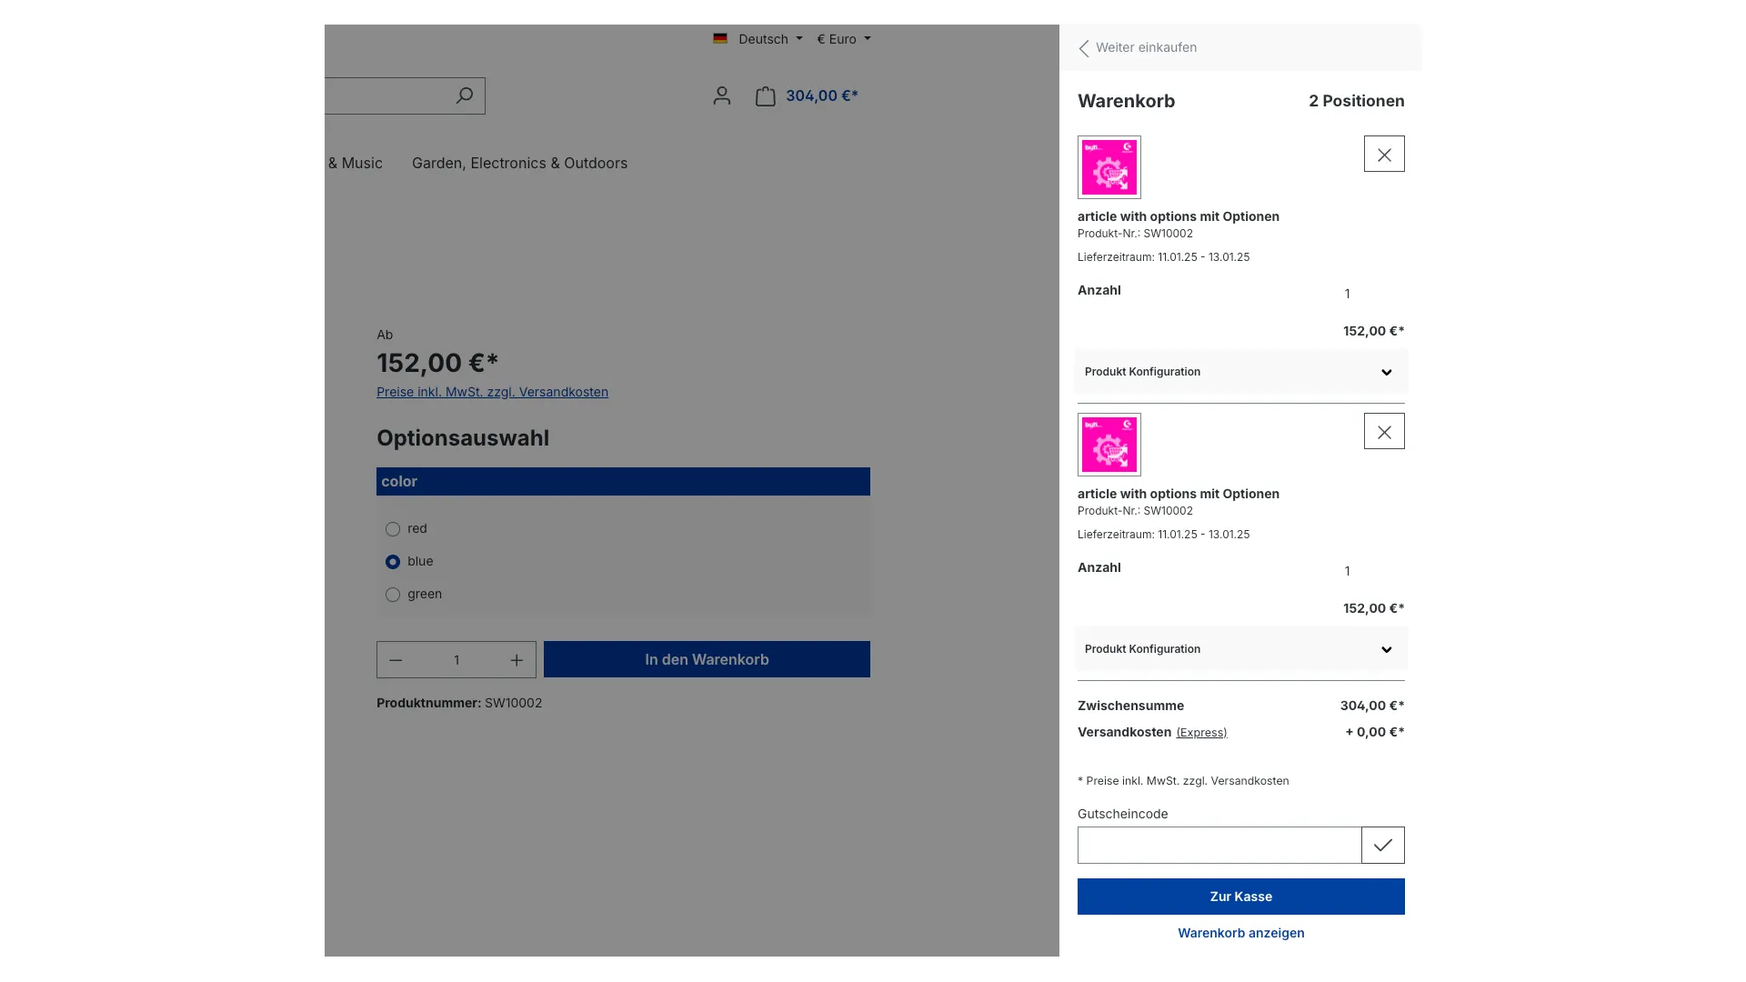
Task: Remove the first cart item with the X
Action: pyautogui.click(x=1383, y=154)
